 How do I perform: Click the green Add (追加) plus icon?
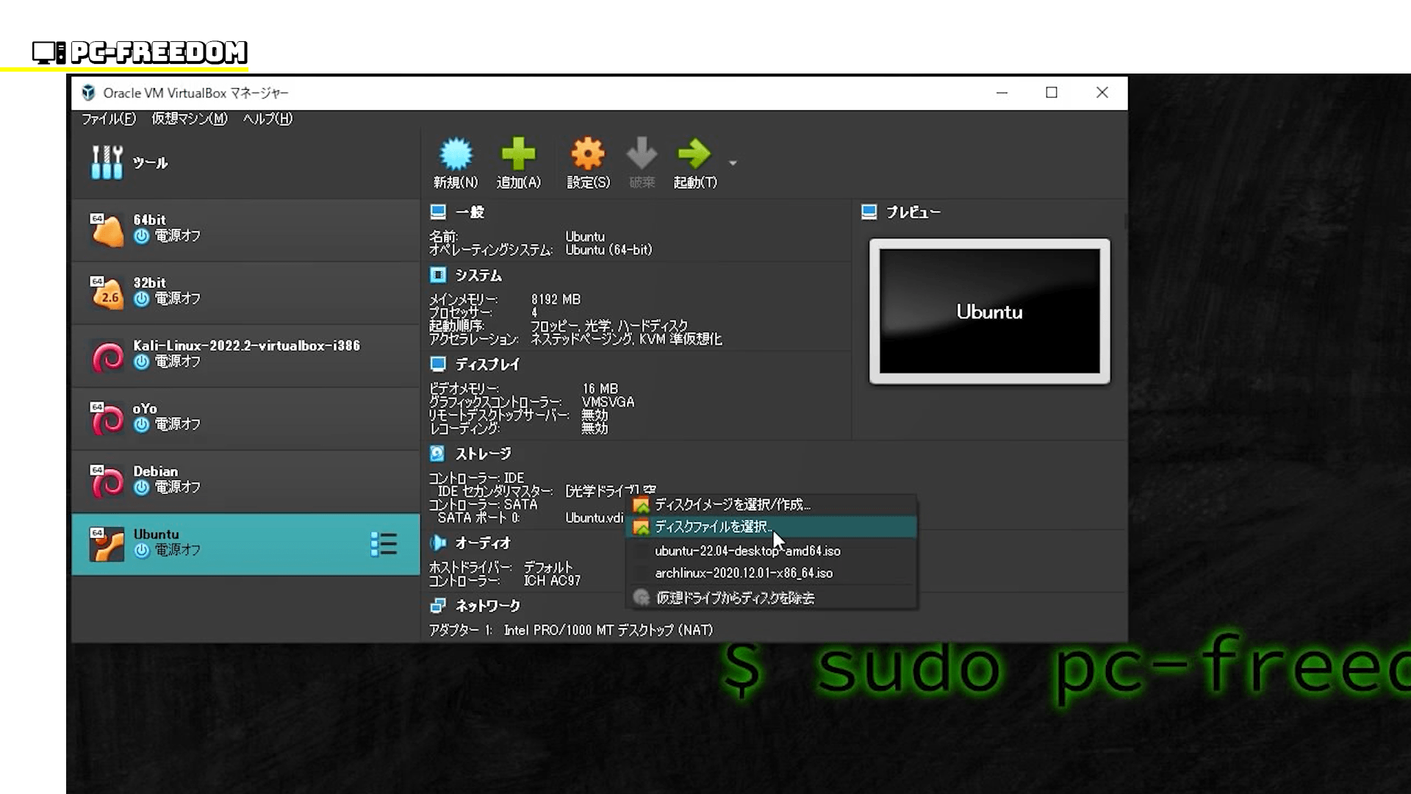click(518, 155)
